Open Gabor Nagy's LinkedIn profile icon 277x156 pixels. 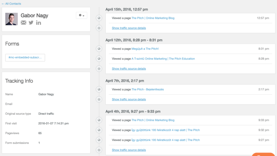(x=38, y=23)
